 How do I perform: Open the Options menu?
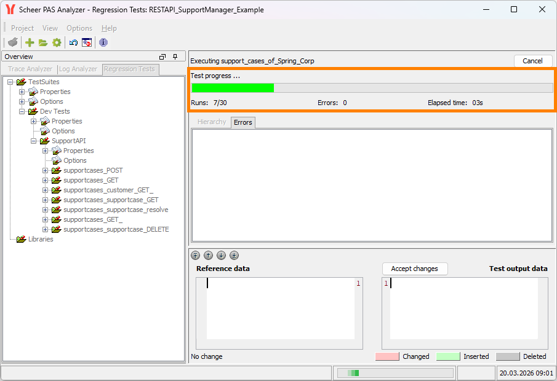click(x=79, y=28)
